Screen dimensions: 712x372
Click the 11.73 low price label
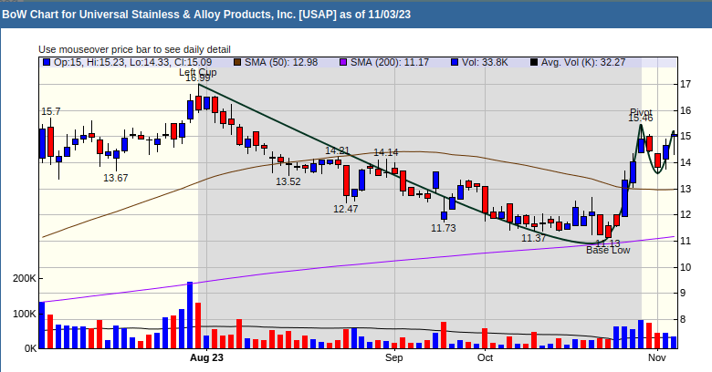[444, 228]
